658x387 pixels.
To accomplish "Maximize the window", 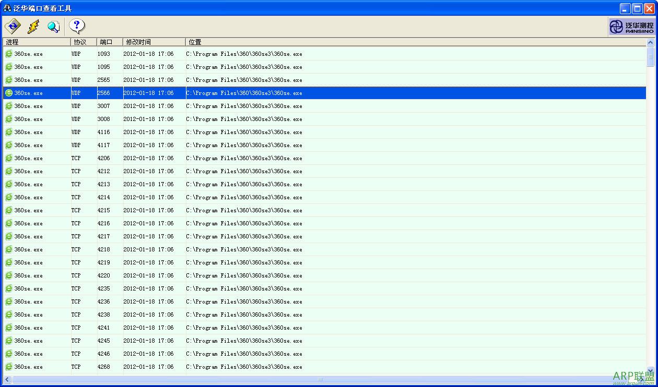I will point(637,8).
